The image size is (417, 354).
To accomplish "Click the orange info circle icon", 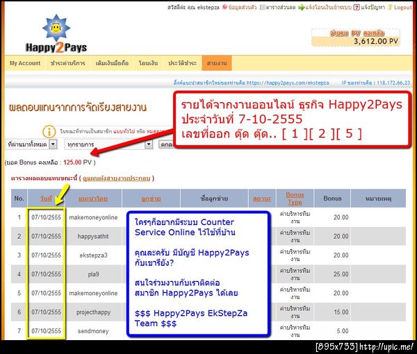I will coord(49,131).
